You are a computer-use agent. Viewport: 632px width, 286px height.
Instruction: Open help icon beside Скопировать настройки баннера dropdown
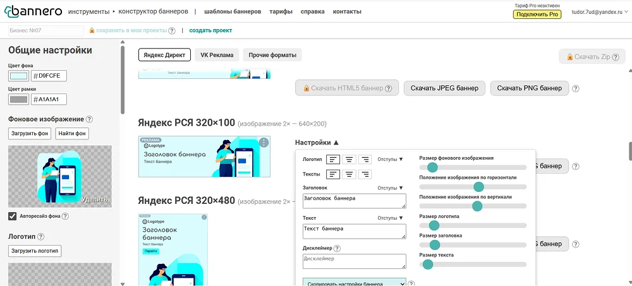411,283
